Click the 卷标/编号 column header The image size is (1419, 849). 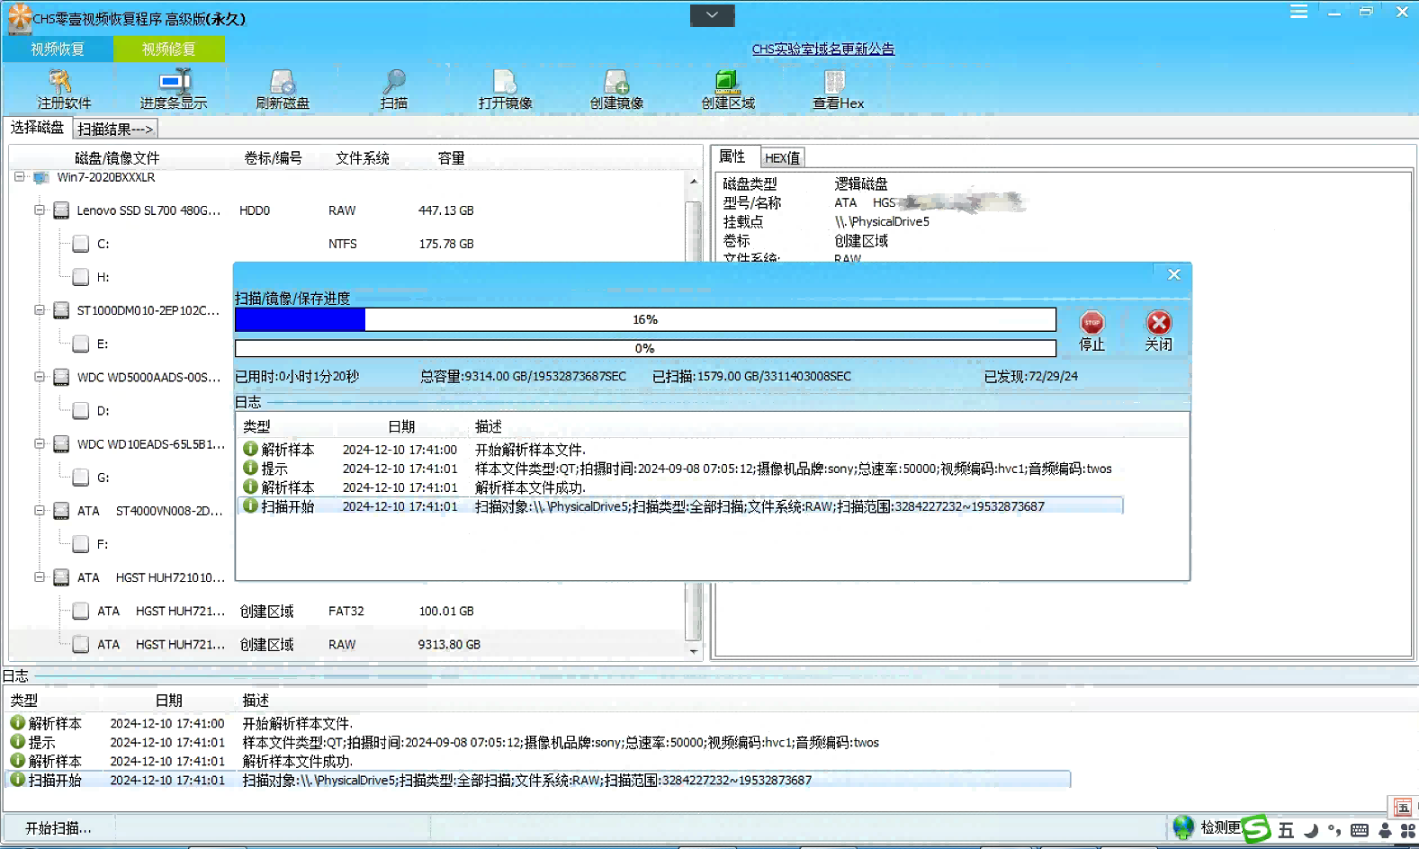pyautogui.click(x=273, y=158)
